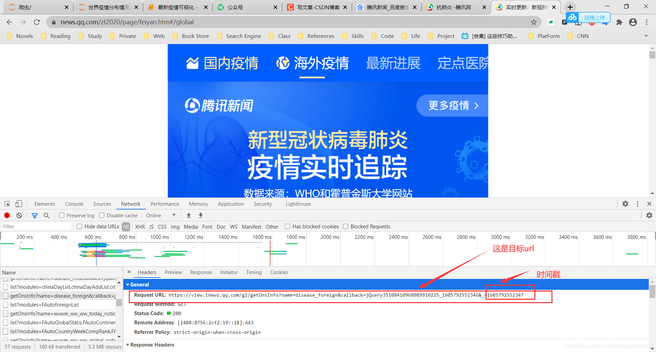The height and width of the screenshot is (352, 656).
Task: Tick checkbox for list?modules=FAutoforeignList row
Action: [x=5, y=304]
